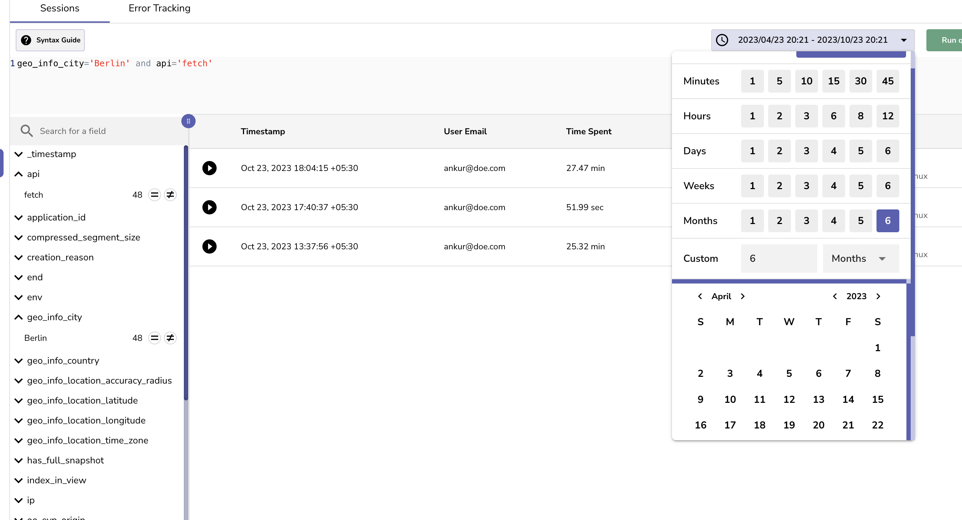Select April 15 on the calendar
Viewport: 962px width, 520px height.
pos(878,399)
